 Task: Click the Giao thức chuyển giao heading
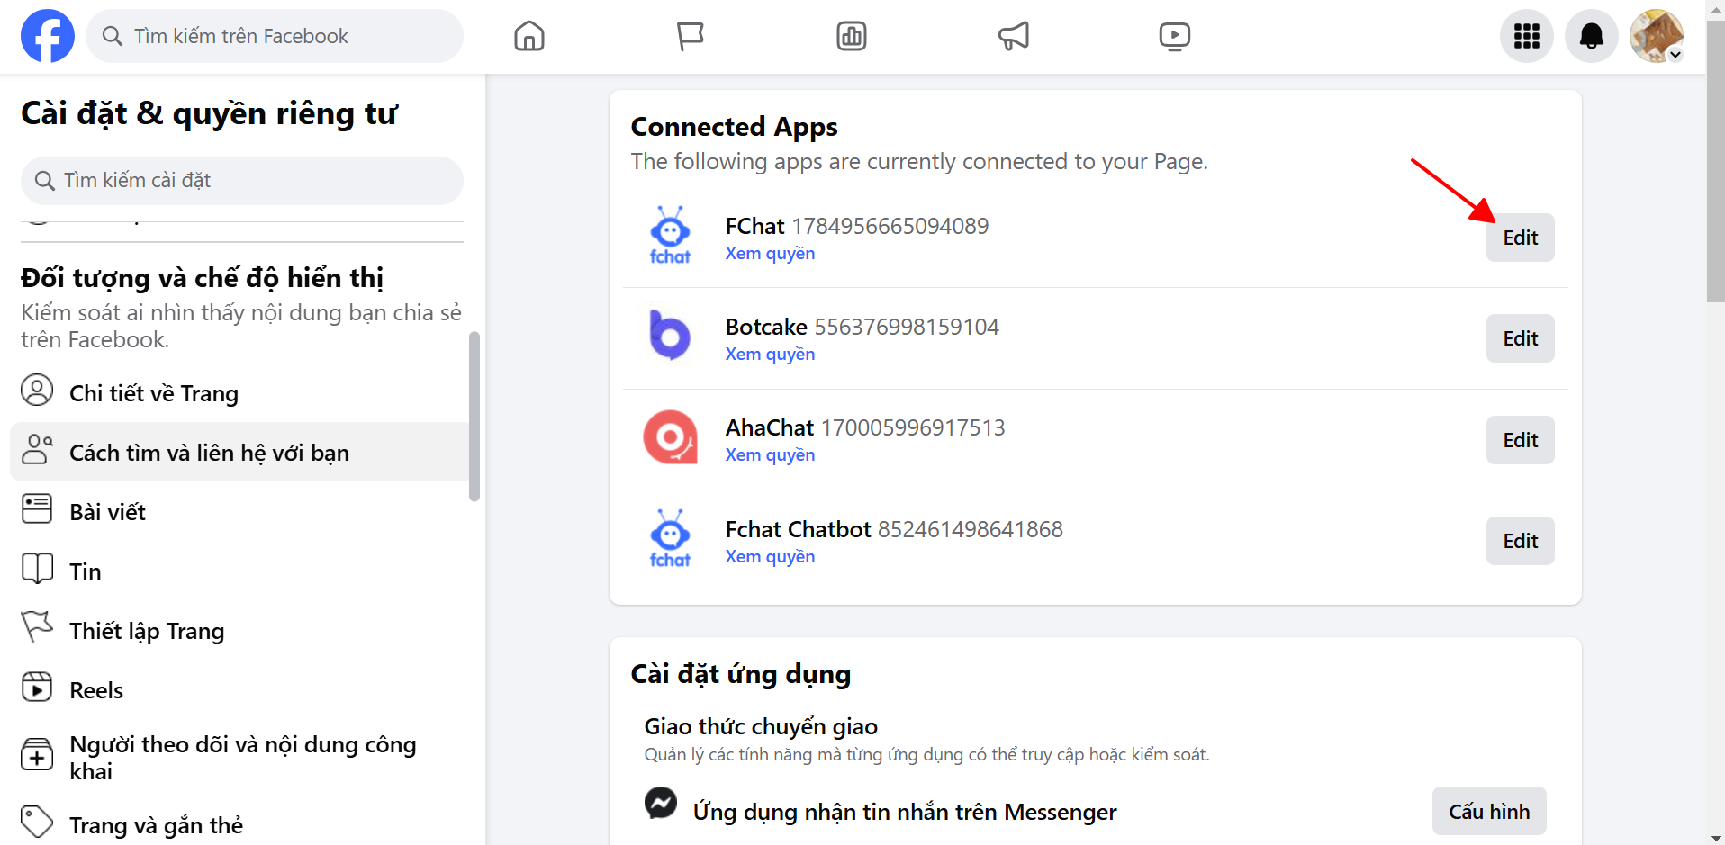click(761, 726)
